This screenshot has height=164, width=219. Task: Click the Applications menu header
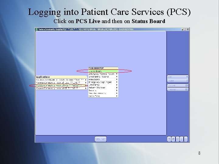pyautogui.click(x=61, y=77)
